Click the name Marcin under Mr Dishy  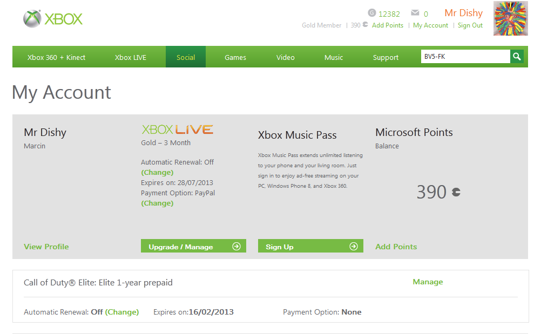point(35,146)
